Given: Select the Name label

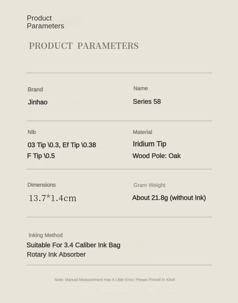Looking at the screenshot, I should click(x=140, y=88).
